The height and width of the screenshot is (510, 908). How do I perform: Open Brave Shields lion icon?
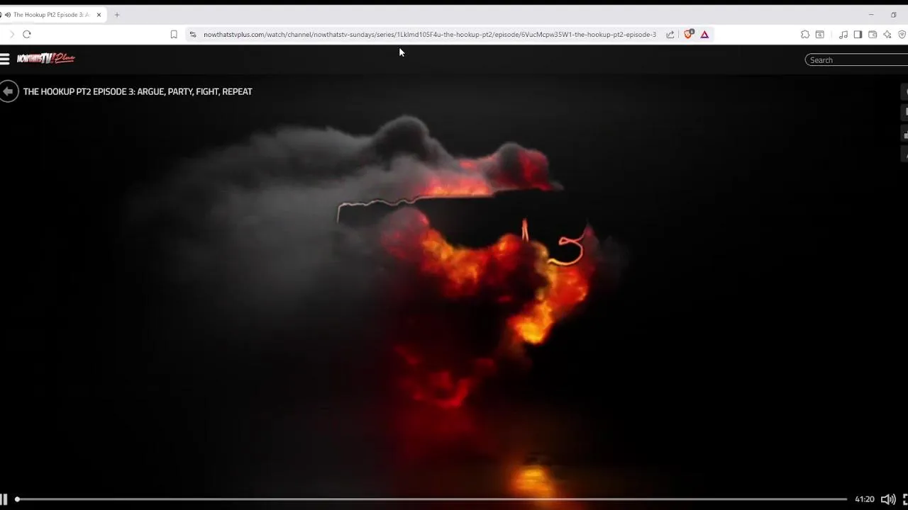(x=688, y=34)
